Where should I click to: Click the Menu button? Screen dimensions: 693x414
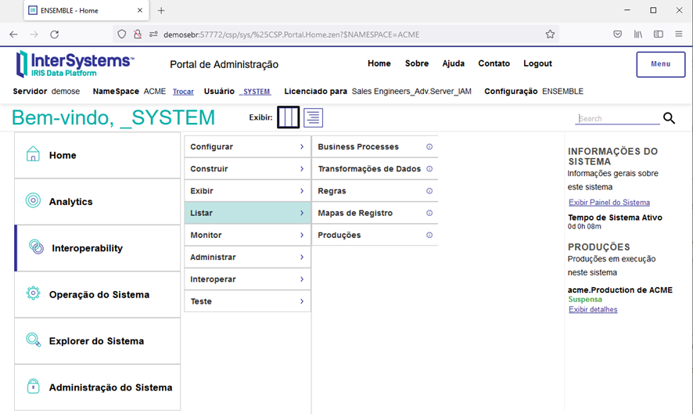[661, 64]
